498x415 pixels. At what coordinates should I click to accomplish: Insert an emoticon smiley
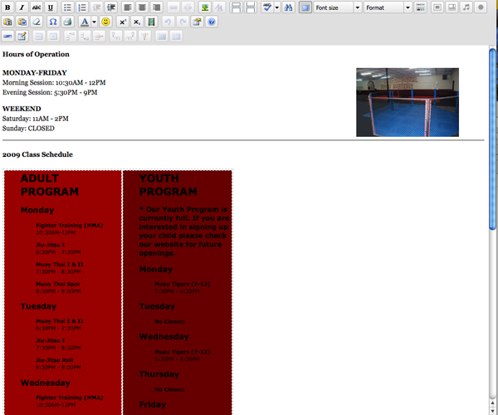coord(105,22)
